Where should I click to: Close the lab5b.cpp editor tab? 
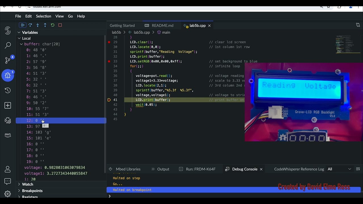(x=209, y=25)
